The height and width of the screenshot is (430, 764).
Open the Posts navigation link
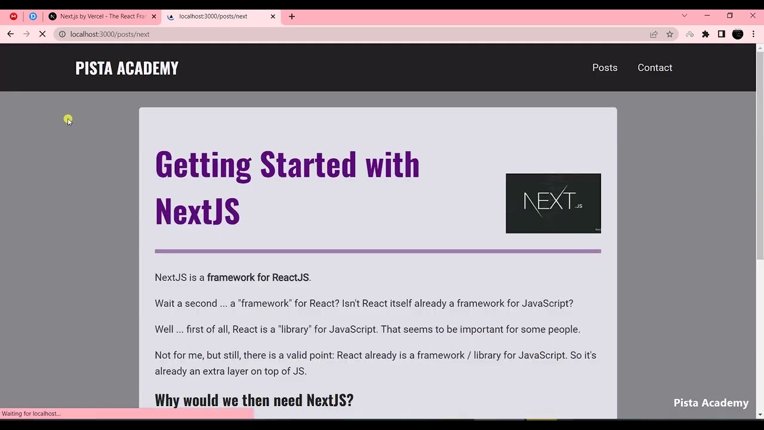(x=605, y=67)
